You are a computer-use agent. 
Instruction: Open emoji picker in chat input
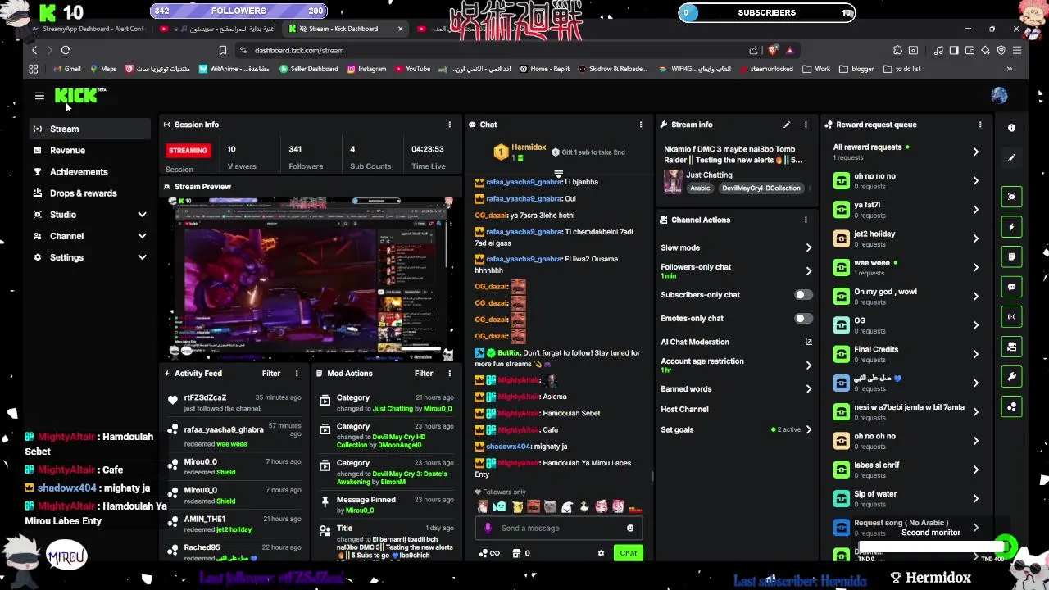coord(630,529)
